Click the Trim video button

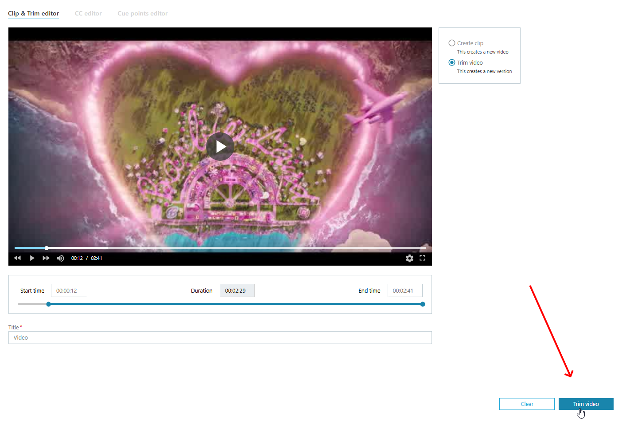586,404
